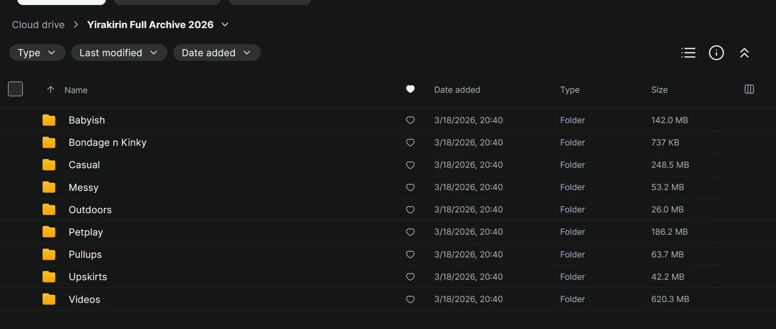Go back to Cloud drive breadcrumb

pyautogui.click(x=38, y=25)
